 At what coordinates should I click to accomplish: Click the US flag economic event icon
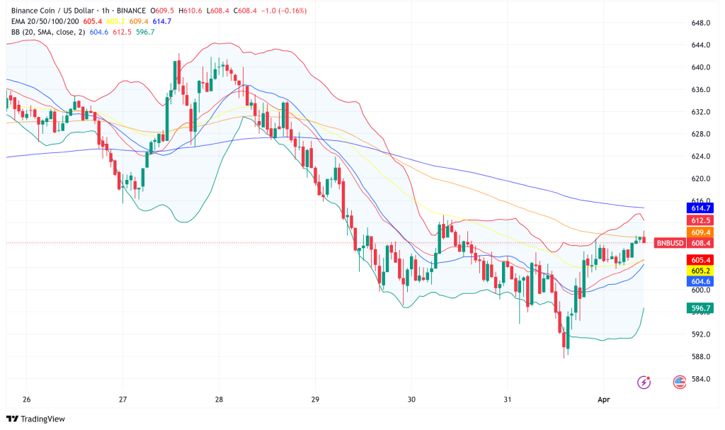tap(679, 383)
